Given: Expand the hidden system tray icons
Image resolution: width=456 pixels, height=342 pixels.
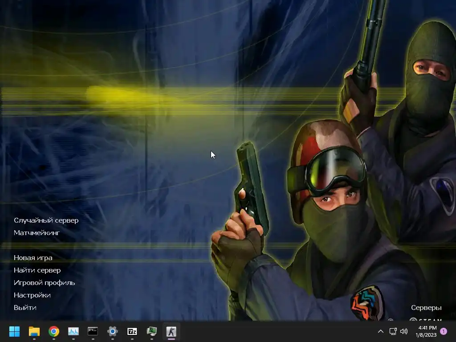Looking at the screenshot, I should click(x=380, y=331).
